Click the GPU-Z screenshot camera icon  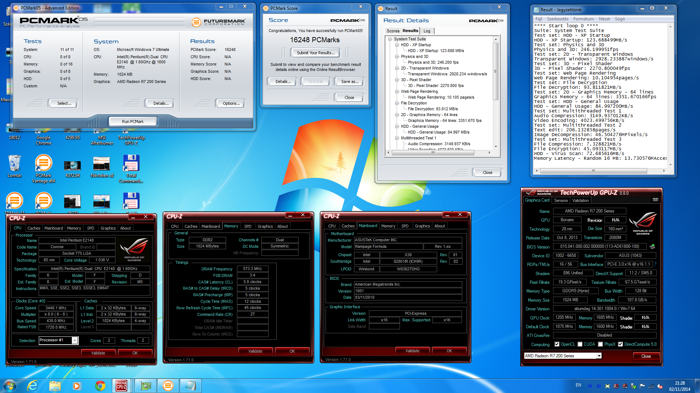(x=655, y=200)
